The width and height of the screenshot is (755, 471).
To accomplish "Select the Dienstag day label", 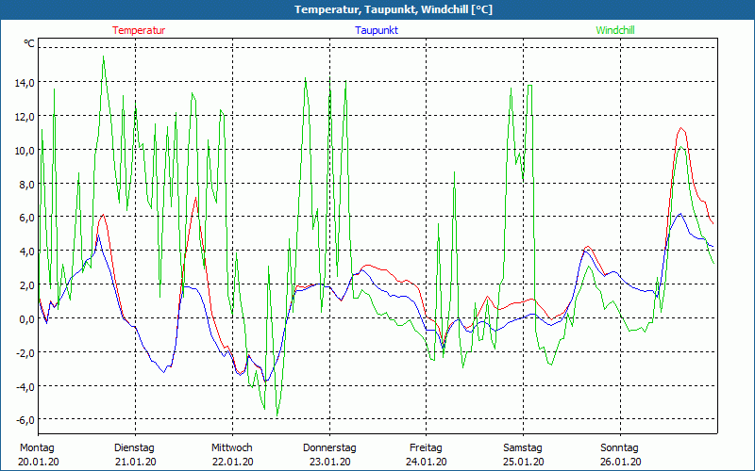I will coord(134,447).
